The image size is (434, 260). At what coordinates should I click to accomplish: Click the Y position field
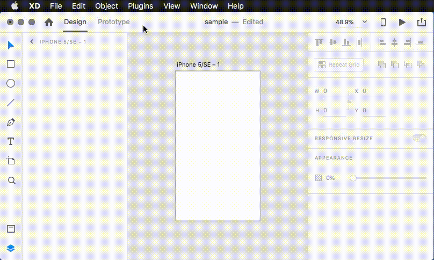click(374, 111)
